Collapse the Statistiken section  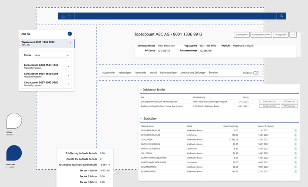click(x=141, y=119)
